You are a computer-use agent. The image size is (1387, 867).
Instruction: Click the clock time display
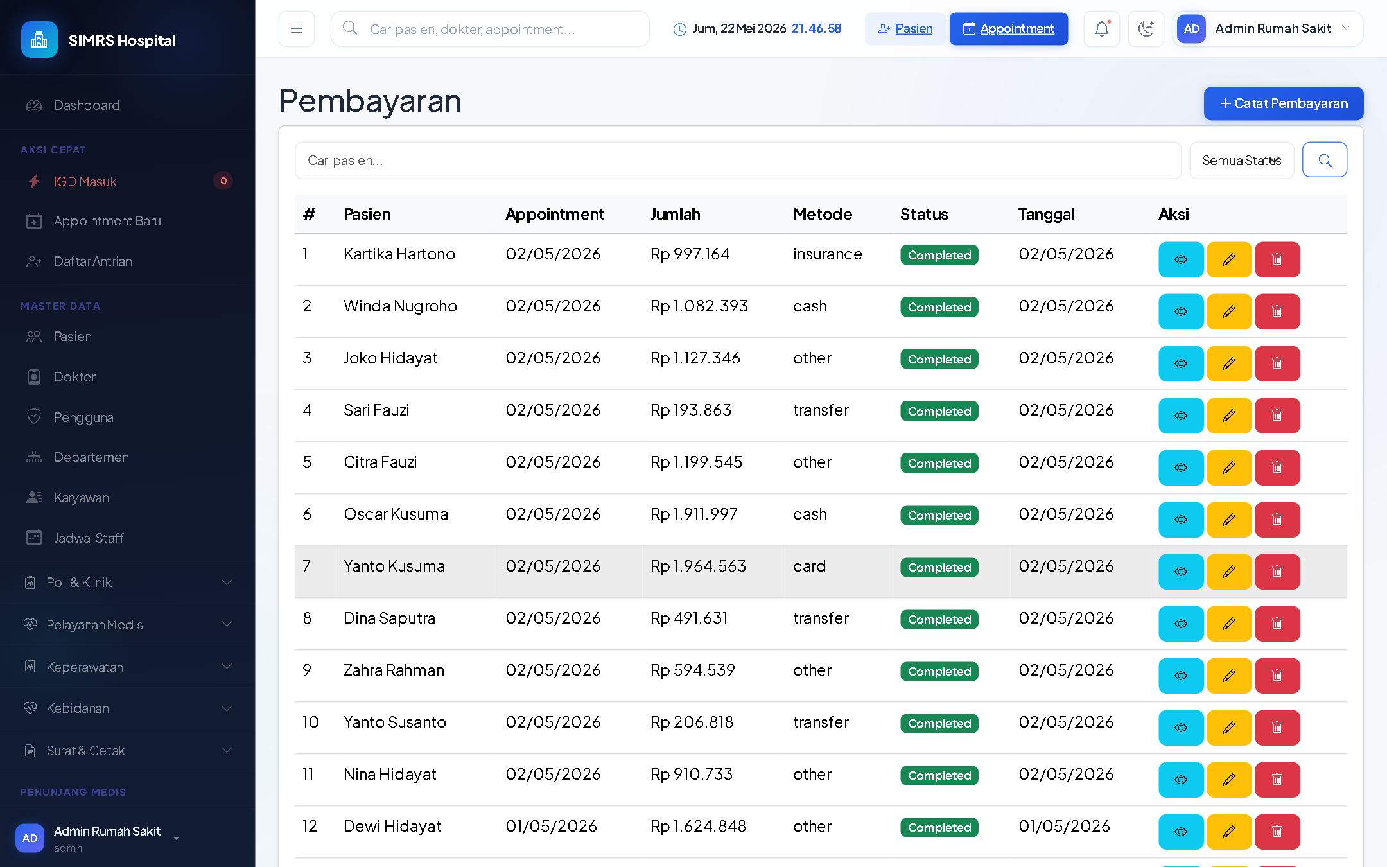coord(816,29)
